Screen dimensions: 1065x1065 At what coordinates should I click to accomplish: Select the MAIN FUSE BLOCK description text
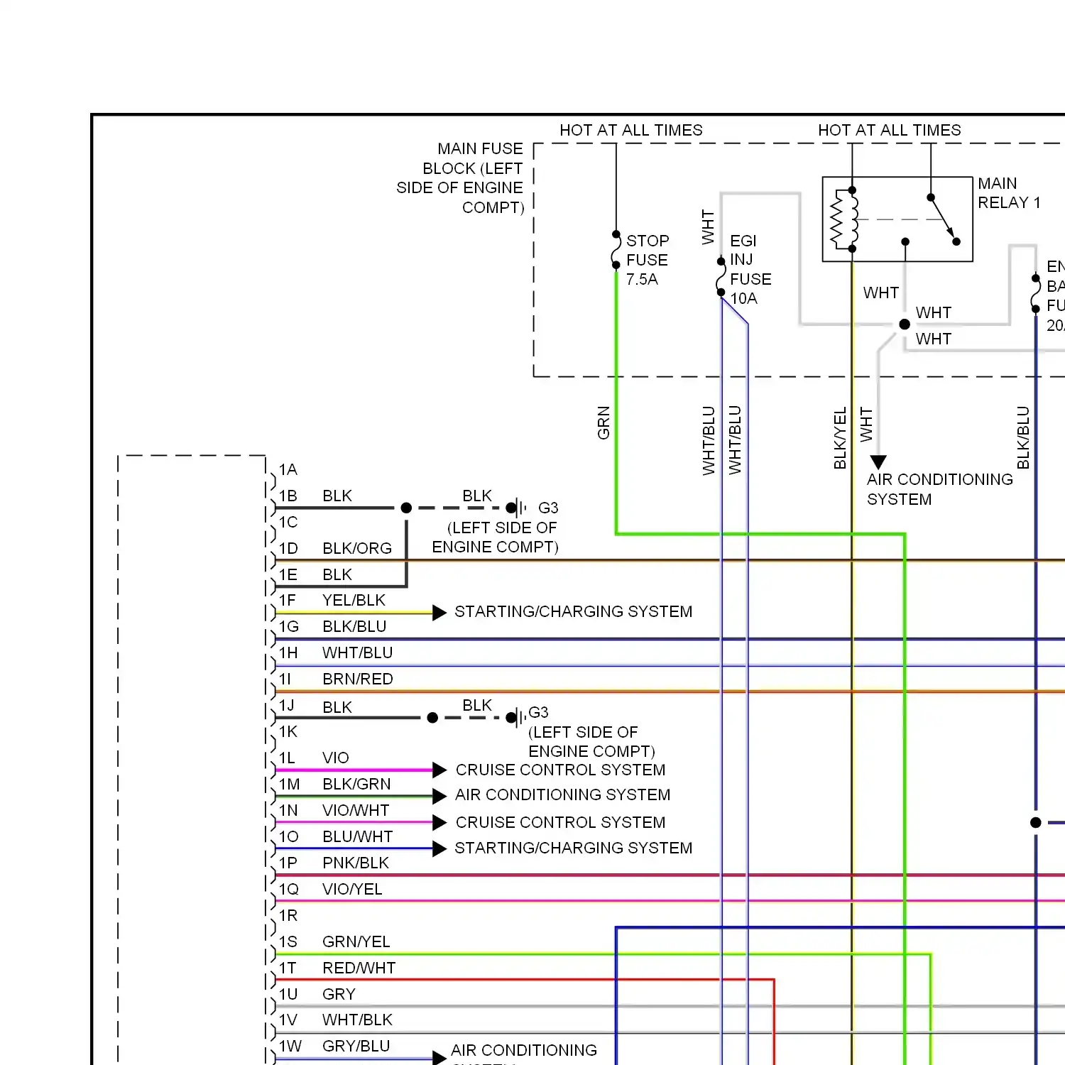[459, 178]
